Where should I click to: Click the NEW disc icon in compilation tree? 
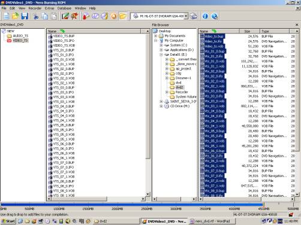pyautogui.click(x=4, y=31)
